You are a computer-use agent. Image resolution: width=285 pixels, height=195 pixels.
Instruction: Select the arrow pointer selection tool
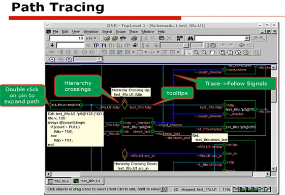click(189, 52)
